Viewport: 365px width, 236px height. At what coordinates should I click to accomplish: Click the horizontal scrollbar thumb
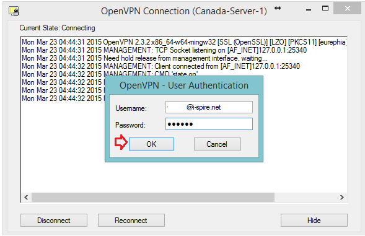coord(153,198)
